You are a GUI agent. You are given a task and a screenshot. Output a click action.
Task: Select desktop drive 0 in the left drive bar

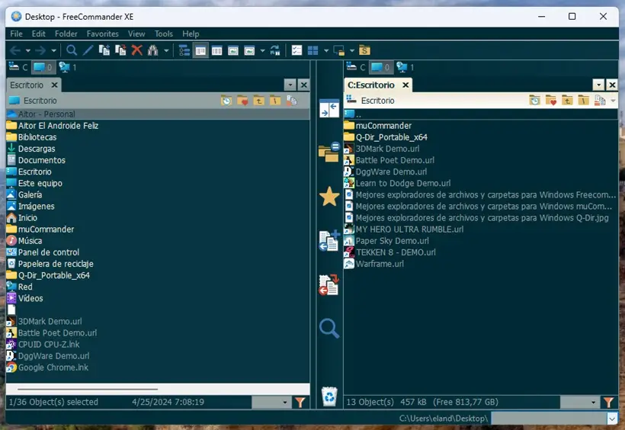pos(43,67)
